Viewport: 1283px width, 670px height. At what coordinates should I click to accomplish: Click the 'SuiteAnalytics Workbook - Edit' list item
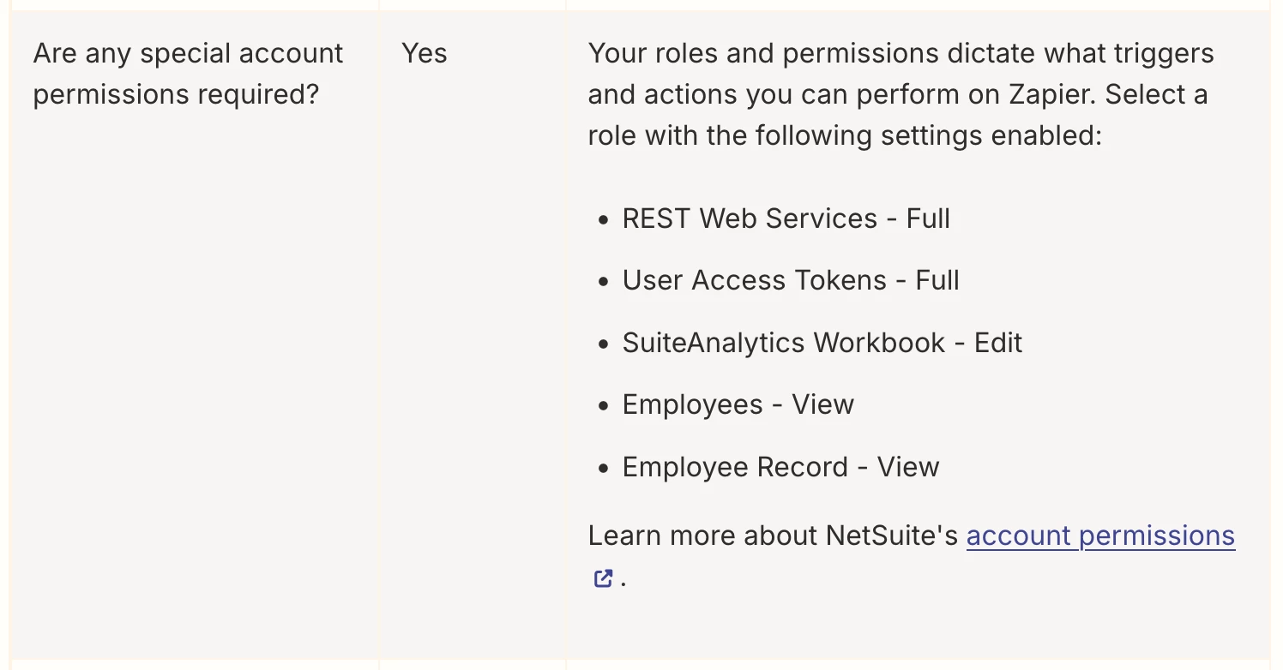tap(822, 343)
